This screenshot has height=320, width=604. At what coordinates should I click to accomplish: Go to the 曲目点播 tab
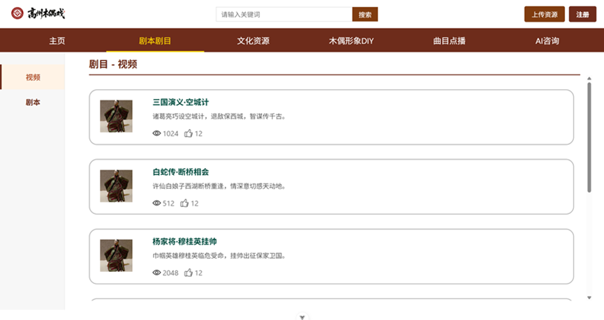(449, 41)
